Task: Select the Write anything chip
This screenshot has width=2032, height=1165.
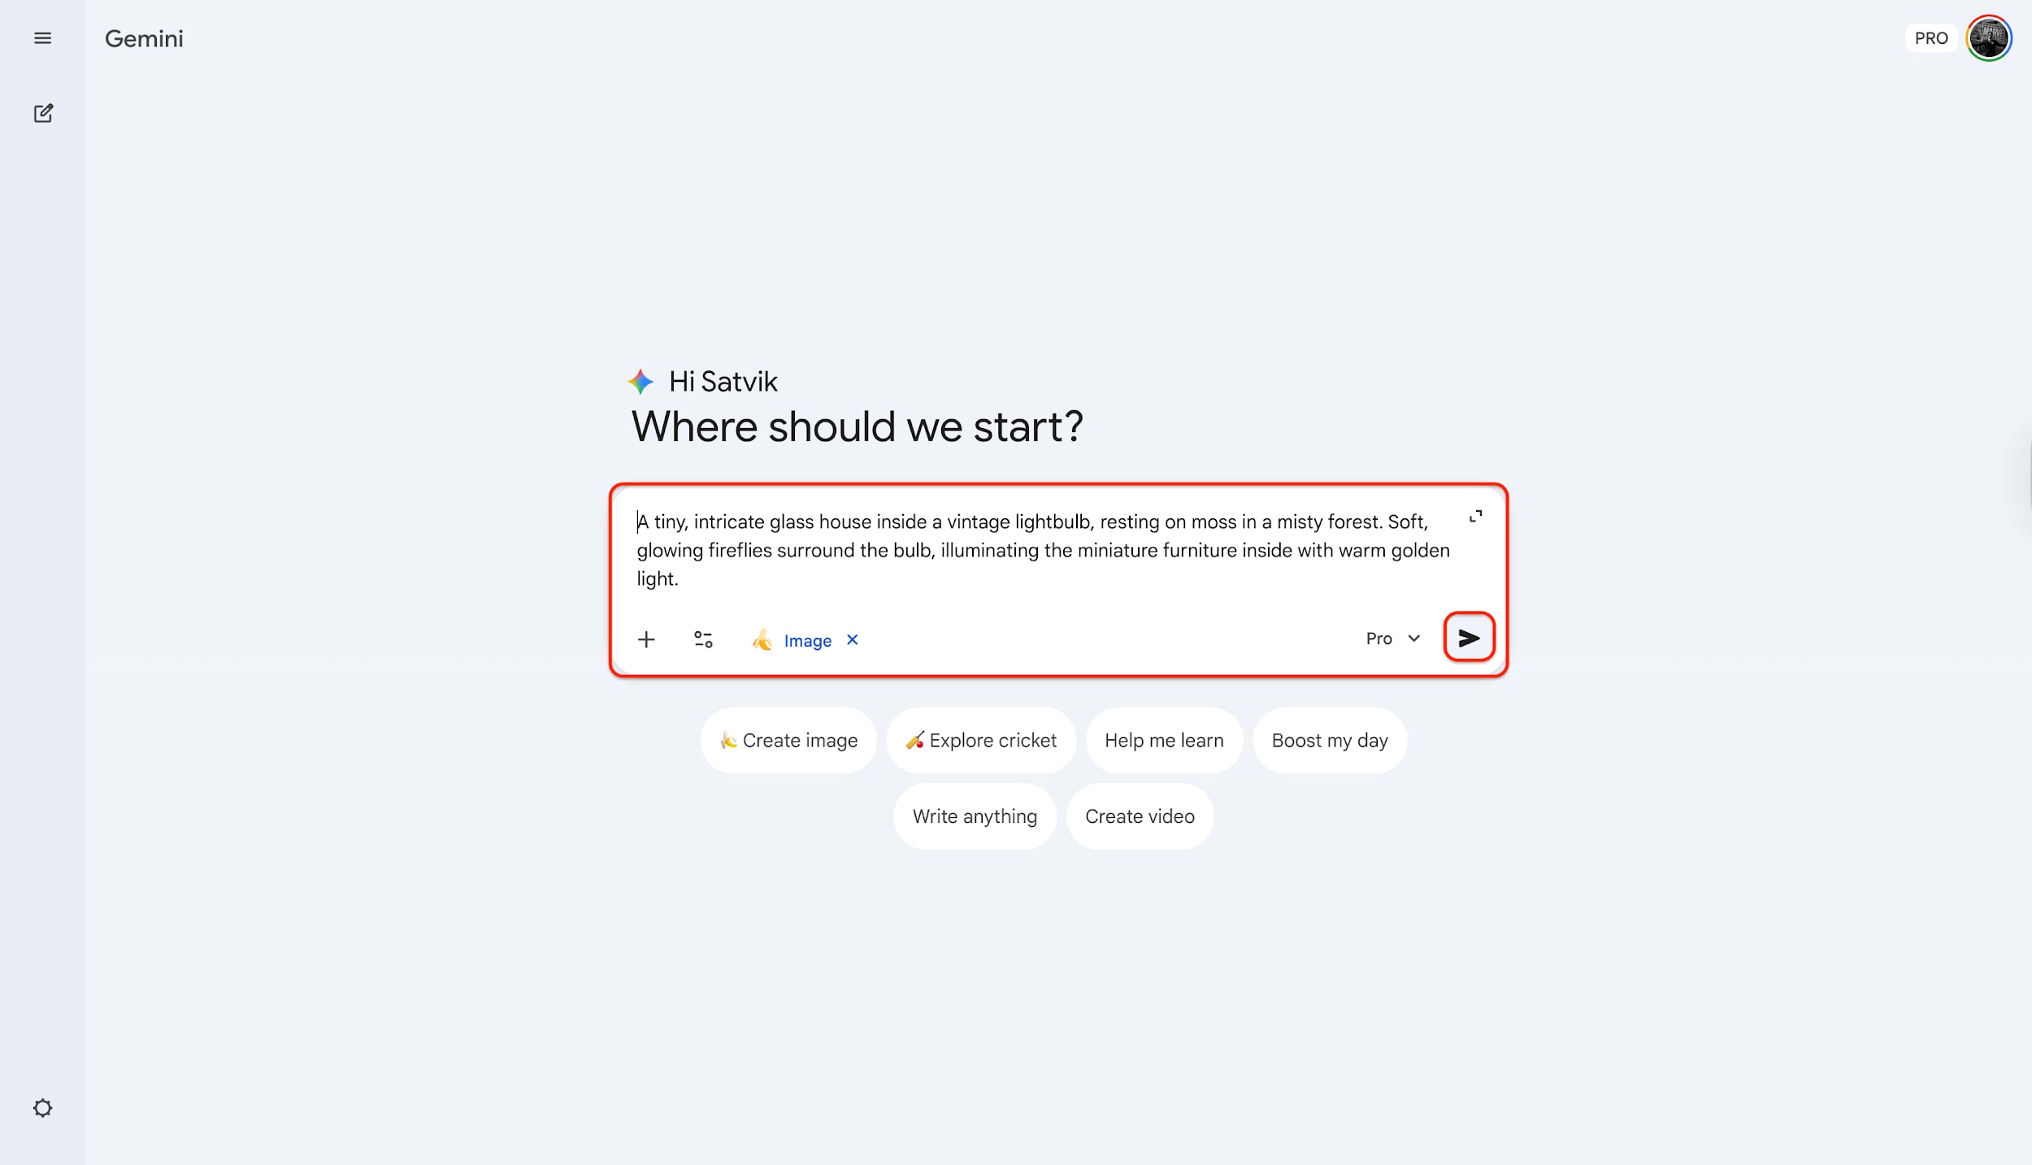Action: click(975, 816)
